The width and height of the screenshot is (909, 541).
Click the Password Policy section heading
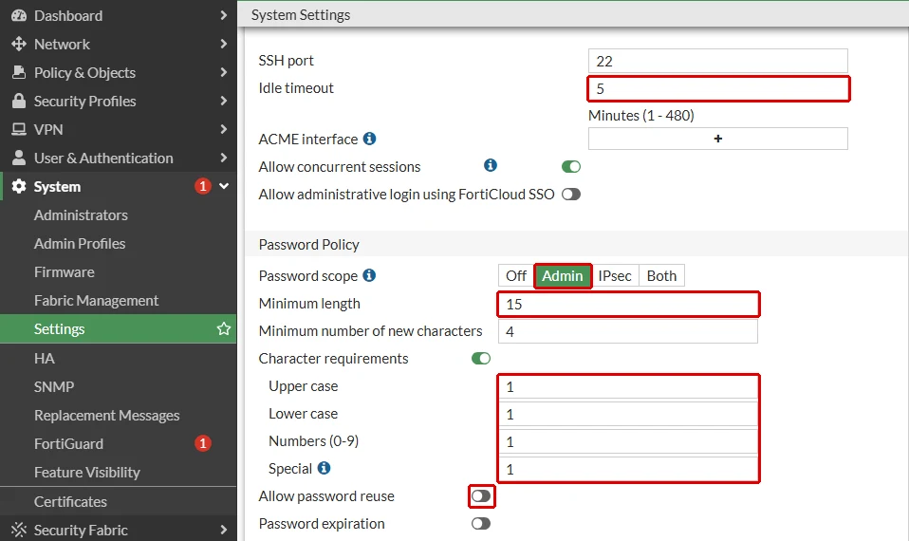309,244
